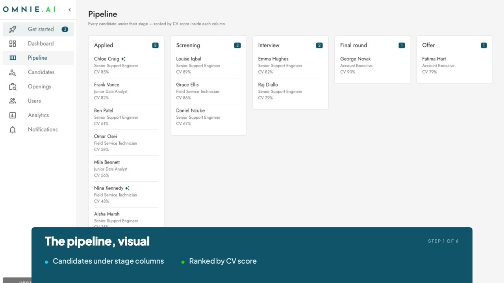The height and width of the screenshot is (283, 504).
Task: Click the Screening column header
Action: pyautogui.click(x=188, y=45)
